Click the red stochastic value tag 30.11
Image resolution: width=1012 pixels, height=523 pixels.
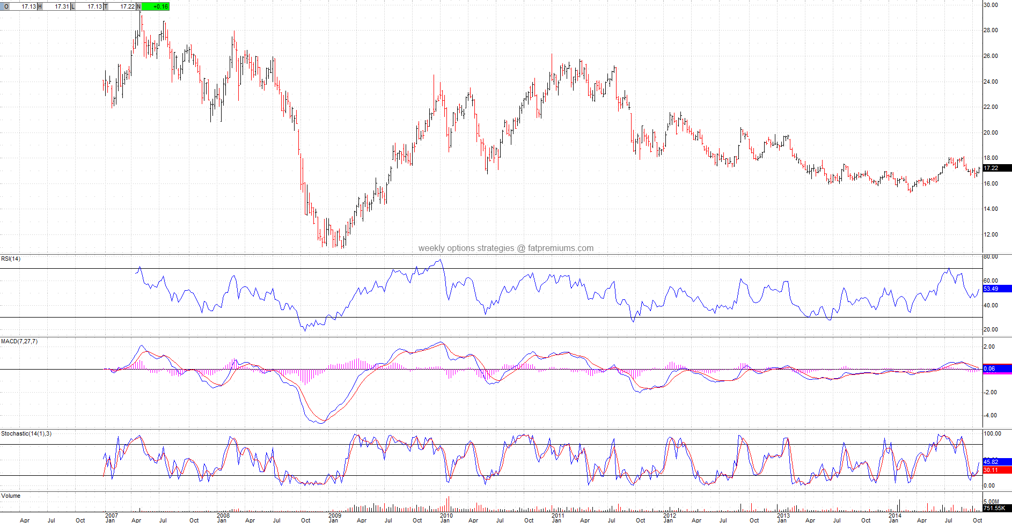(996, 470)
